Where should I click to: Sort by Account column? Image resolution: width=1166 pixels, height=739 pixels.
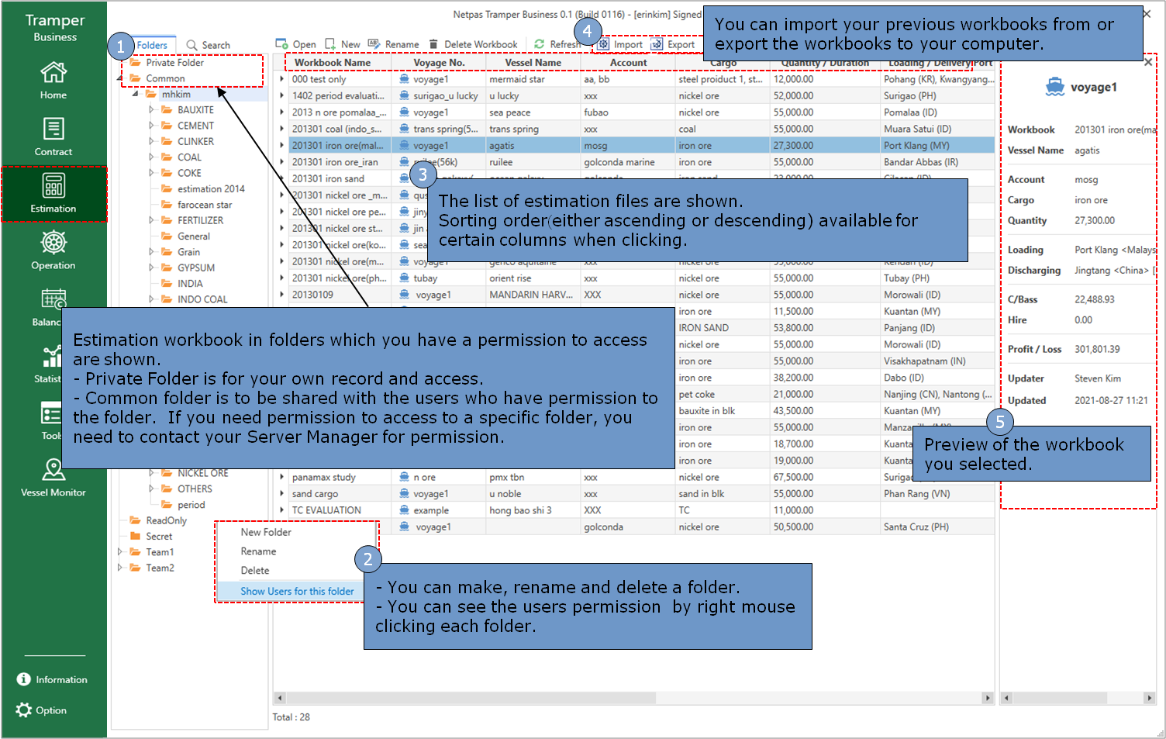(628, 63)
